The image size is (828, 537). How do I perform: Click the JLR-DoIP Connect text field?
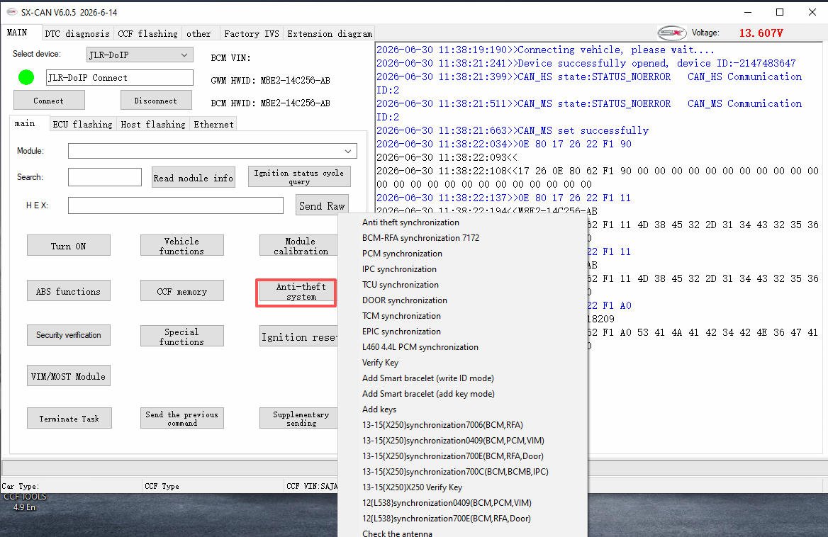click(119, 77)
